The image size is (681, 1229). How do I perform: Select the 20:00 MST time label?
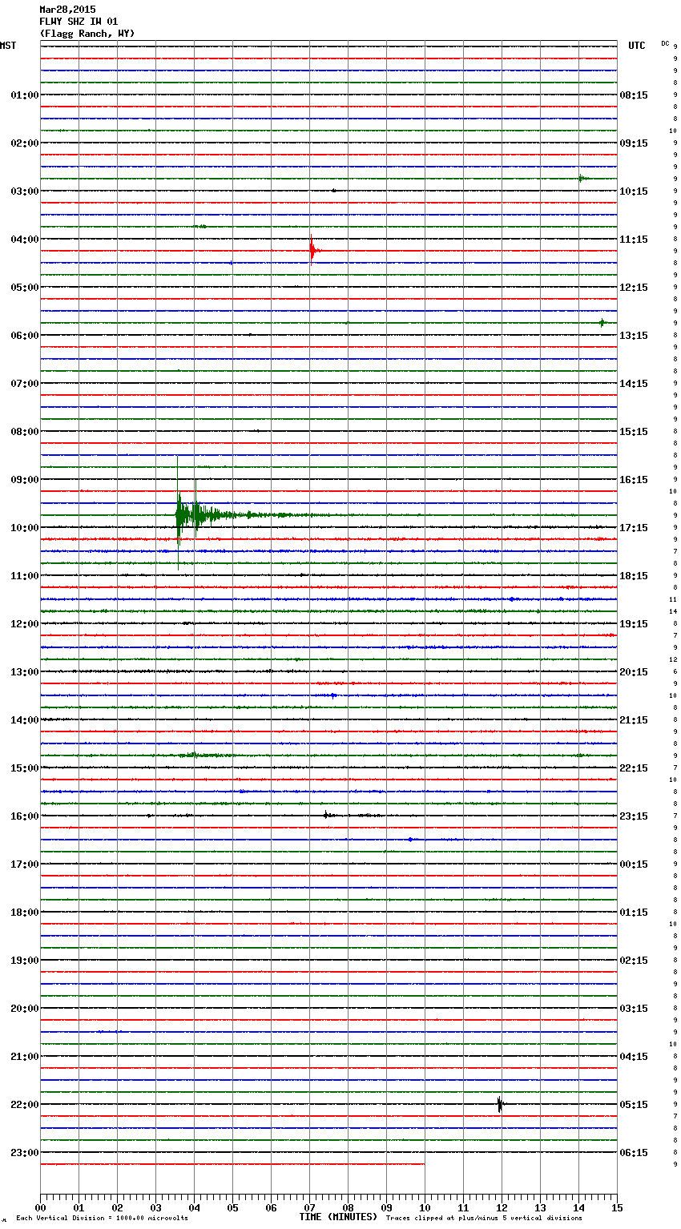25,1009
